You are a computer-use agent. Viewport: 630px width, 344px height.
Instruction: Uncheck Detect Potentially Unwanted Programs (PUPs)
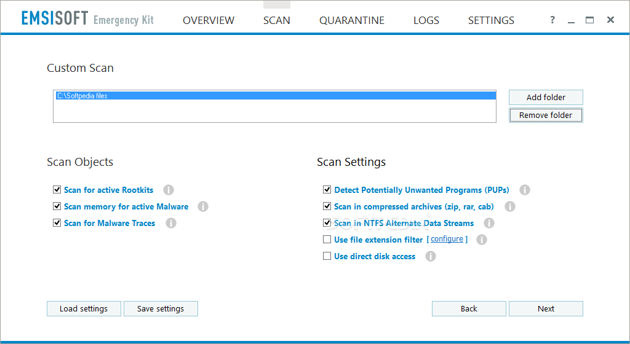pyautogui.click(x=327, y=189)
